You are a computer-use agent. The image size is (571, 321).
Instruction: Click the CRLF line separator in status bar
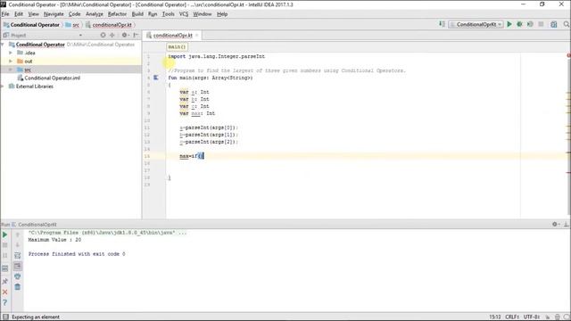tap(512, 317)
